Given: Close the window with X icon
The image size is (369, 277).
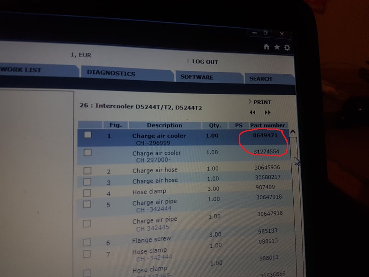Looking at the screenshot, I should [282, 34].
